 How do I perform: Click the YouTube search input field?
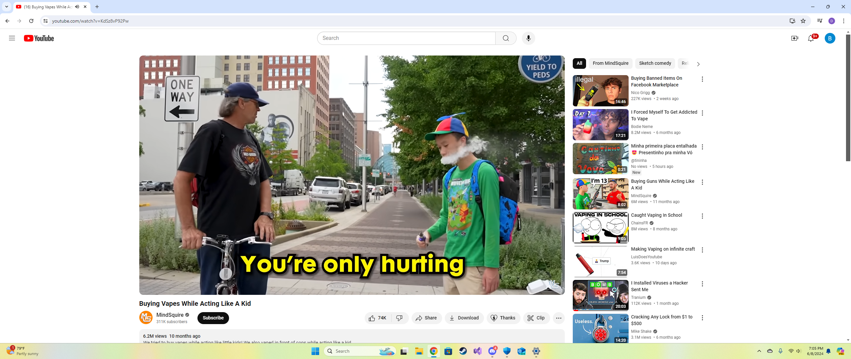tap(406, 38)
